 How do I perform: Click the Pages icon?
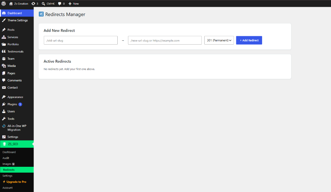point(4,73)
